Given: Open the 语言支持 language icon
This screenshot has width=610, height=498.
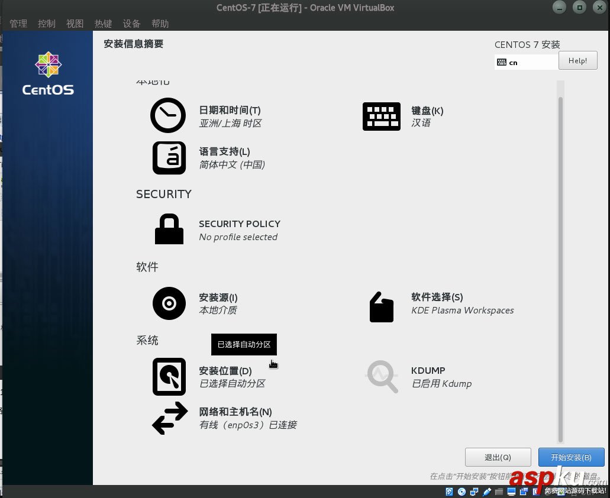Looking at the screenshot, I should (169, 158).
